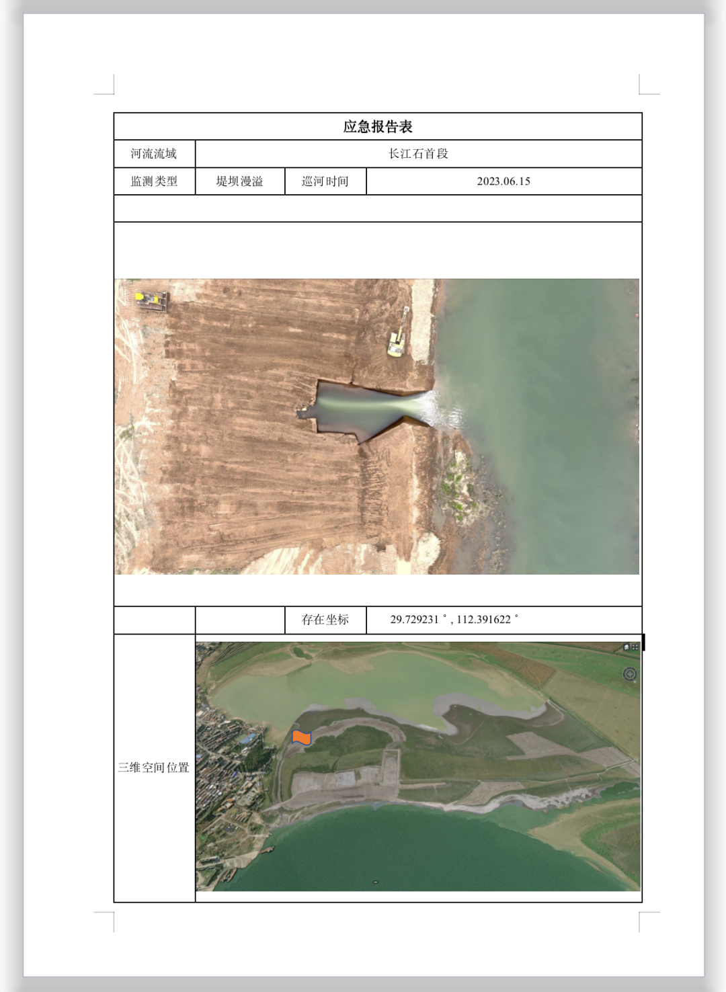The height and width of the screenshot is (992, 726).
Task: Click the home icon on the 3D map
Action: click(627, 647)
